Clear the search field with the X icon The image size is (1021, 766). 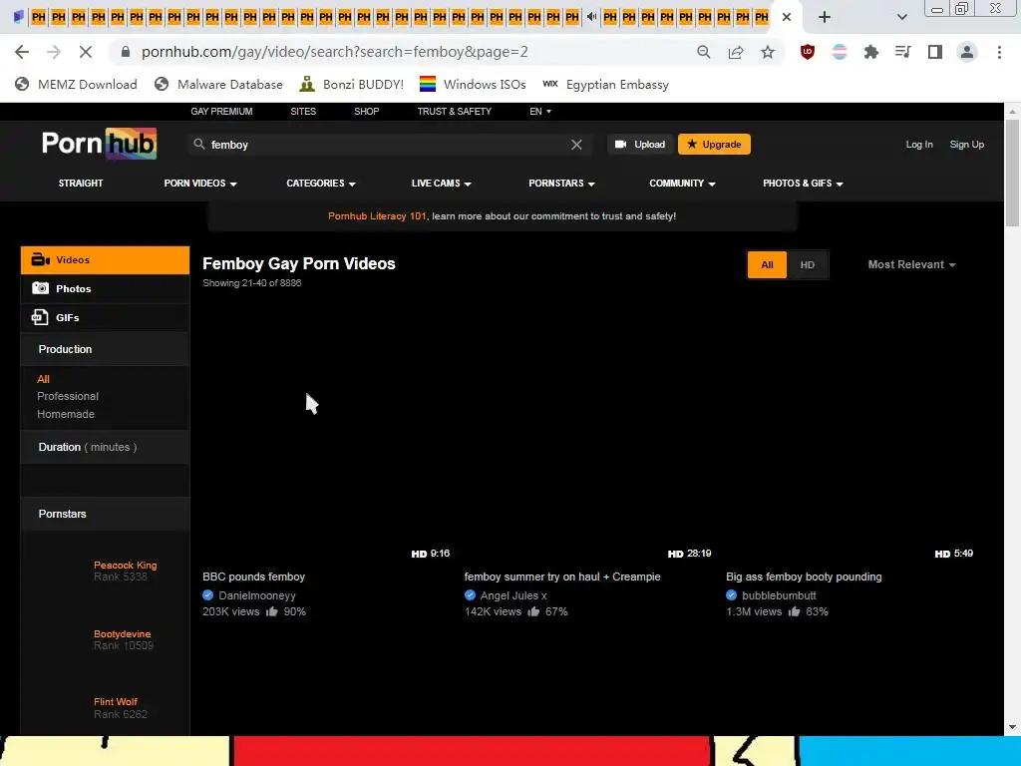coord(576,145)
